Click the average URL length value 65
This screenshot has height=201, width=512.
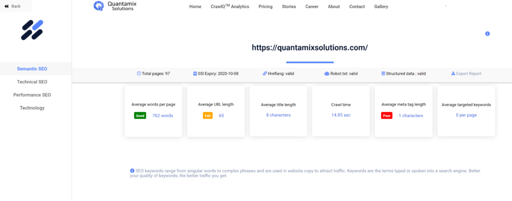[221, 115]
